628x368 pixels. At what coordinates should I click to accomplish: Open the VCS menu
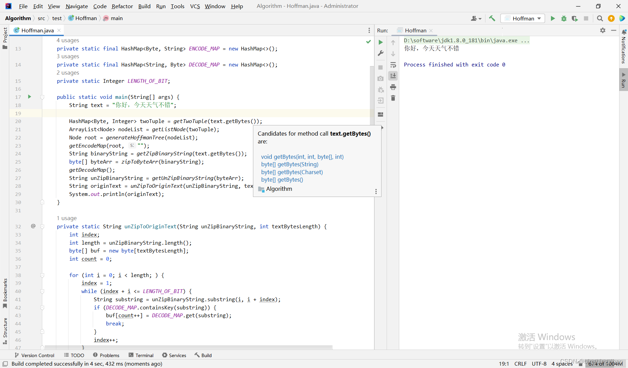tap(195, 6)
